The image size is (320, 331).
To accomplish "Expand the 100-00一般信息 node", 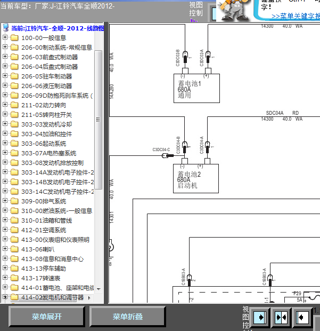I will (x=5, y=37).
